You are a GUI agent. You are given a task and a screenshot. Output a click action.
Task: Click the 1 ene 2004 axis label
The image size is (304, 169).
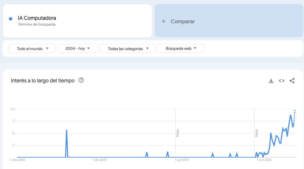point(18,160)
